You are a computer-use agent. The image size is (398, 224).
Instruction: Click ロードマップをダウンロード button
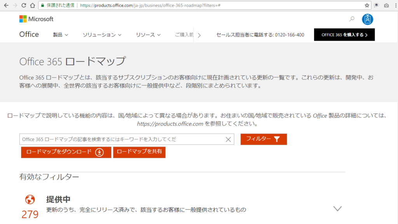(66, 152)
